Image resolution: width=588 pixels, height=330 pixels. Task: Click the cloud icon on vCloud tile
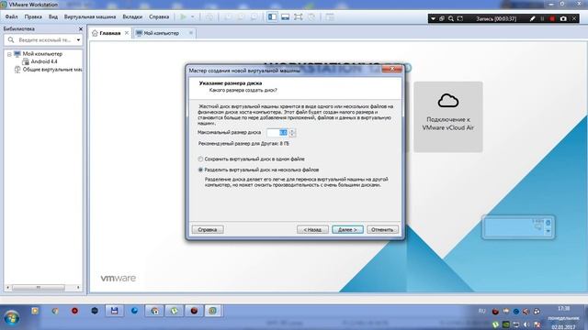point(448,101)
